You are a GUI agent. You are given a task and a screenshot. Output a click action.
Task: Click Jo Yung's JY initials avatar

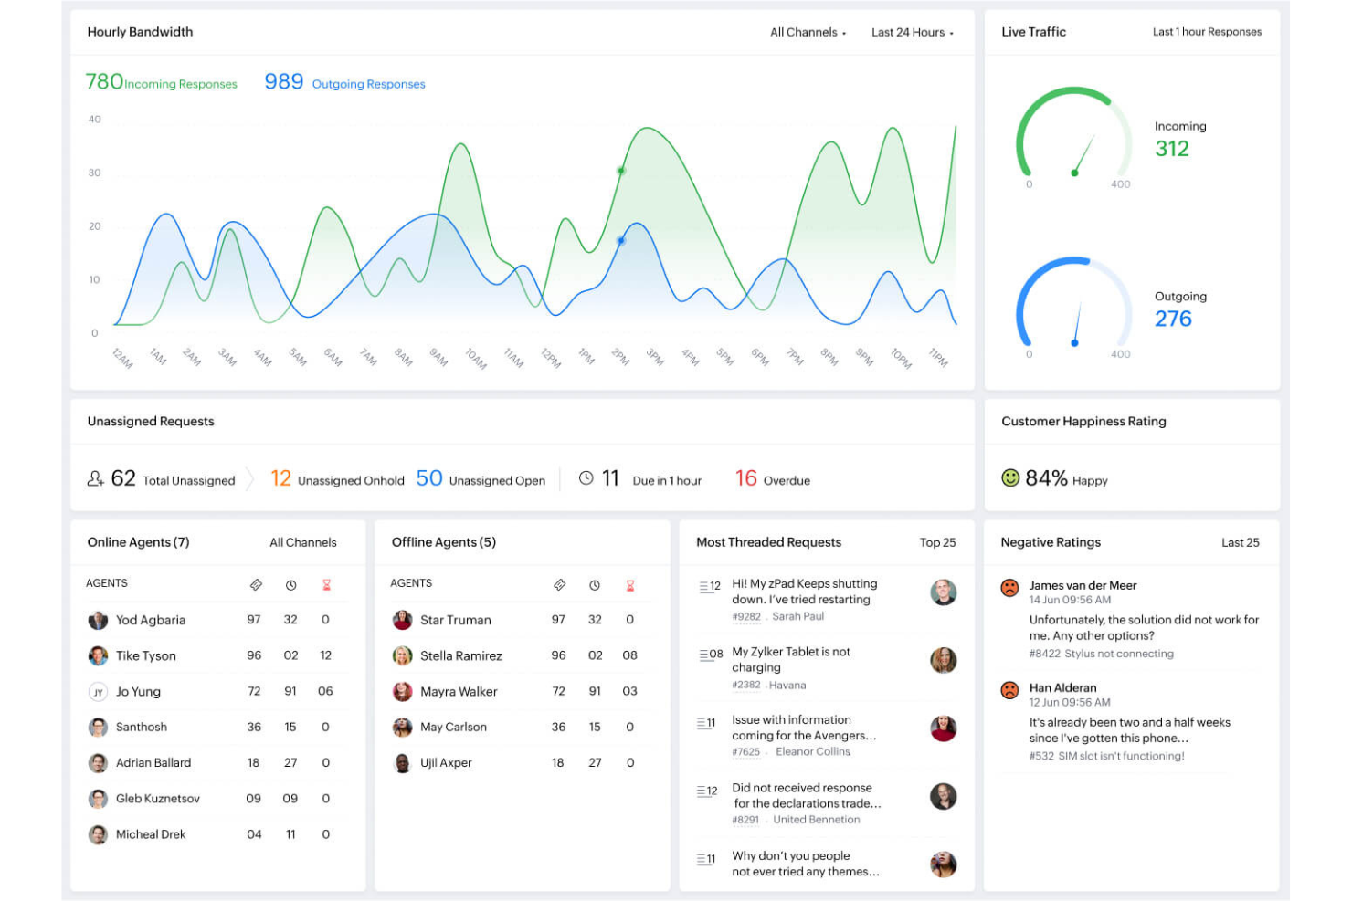click(98, 692)
